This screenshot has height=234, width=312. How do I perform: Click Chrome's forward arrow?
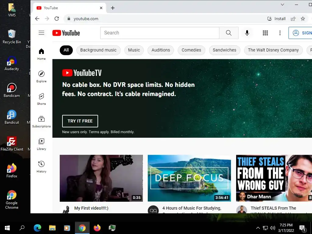[x=47, y=19]
